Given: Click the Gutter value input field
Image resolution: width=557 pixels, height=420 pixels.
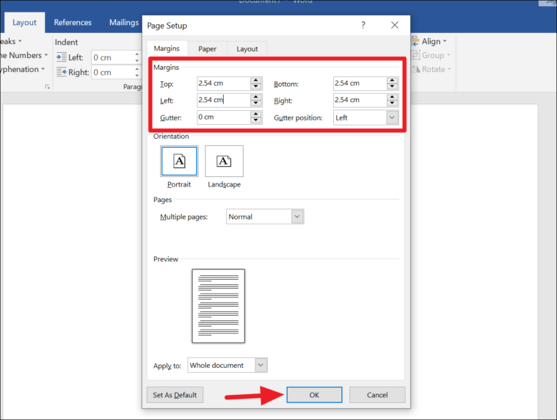Looking at the screenshot, I should click(x=222, y=117).
